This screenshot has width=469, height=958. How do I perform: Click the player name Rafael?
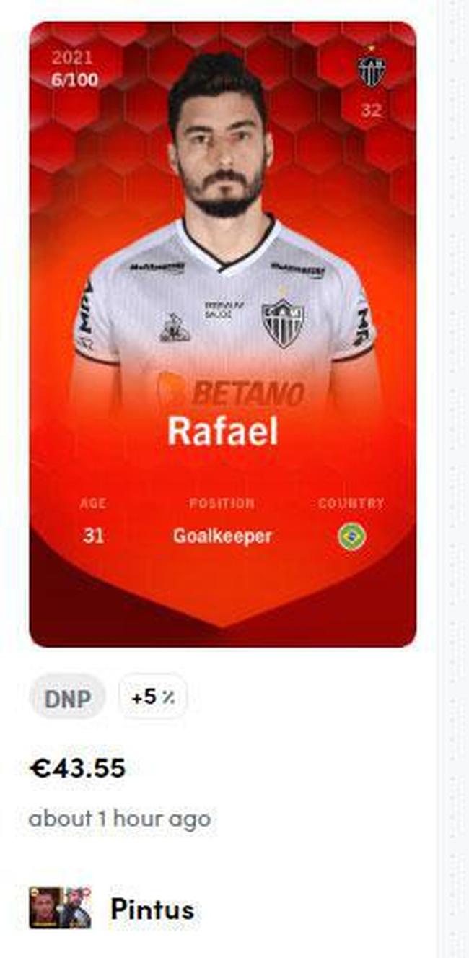(x=223, y=431)
